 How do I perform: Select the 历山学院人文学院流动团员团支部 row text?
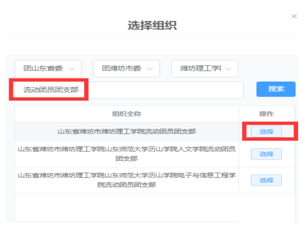pyautogui.click(x=127, y=154)
